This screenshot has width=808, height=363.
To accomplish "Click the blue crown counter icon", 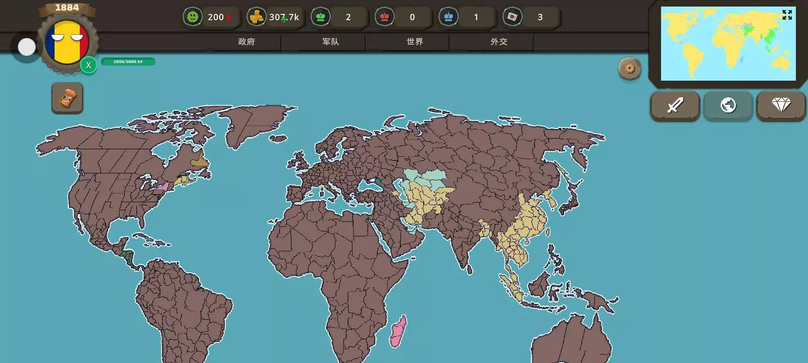I will point(448,17).
